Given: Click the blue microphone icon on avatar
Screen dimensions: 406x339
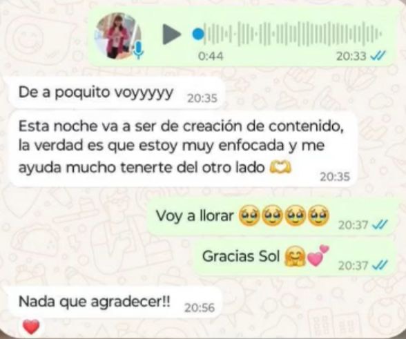Looking at the screenshot, I should pos(139,50).
